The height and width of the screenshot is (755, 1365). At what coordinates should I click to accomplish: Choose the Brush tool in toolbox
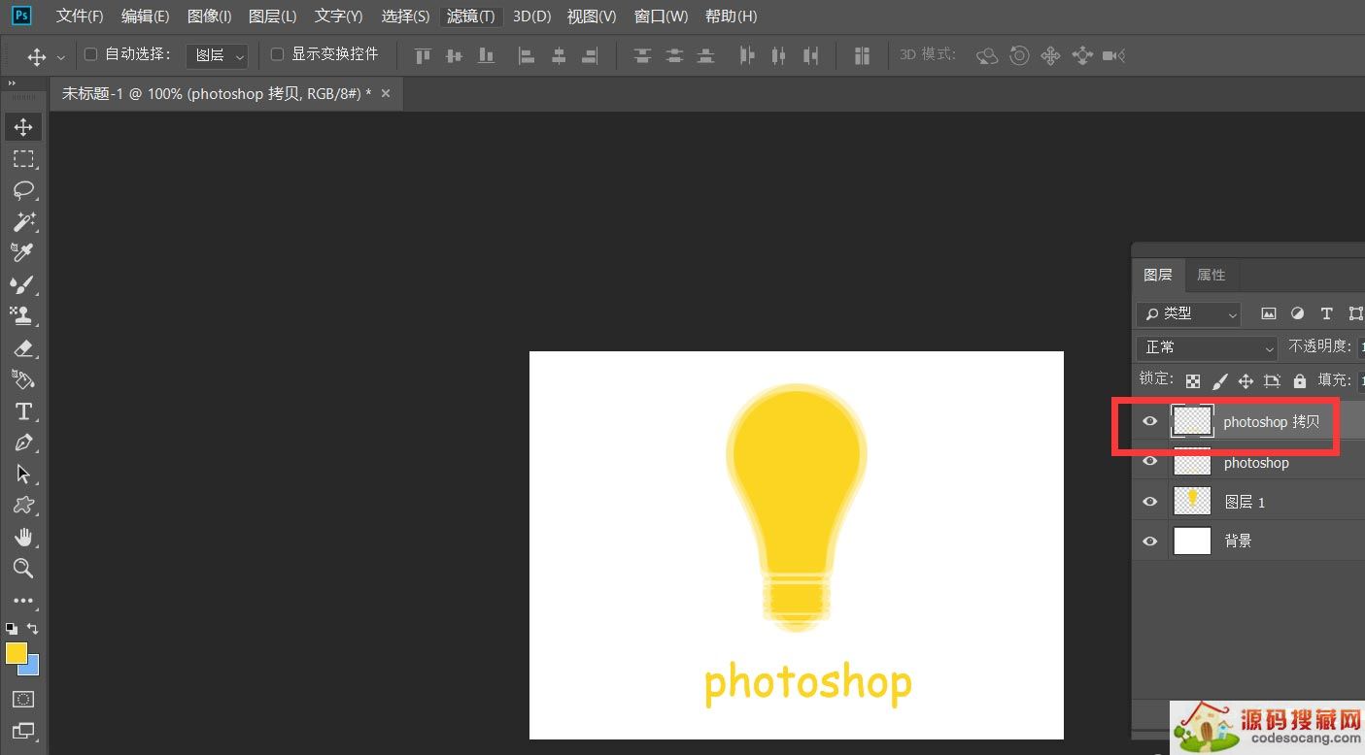tap(23, 284)
